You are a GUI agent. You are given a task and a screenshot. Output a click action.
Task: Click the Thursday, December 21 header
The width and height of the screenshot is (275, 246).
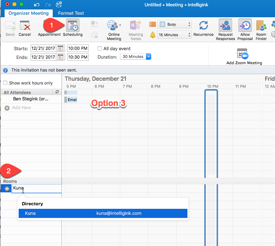[96, 79]
